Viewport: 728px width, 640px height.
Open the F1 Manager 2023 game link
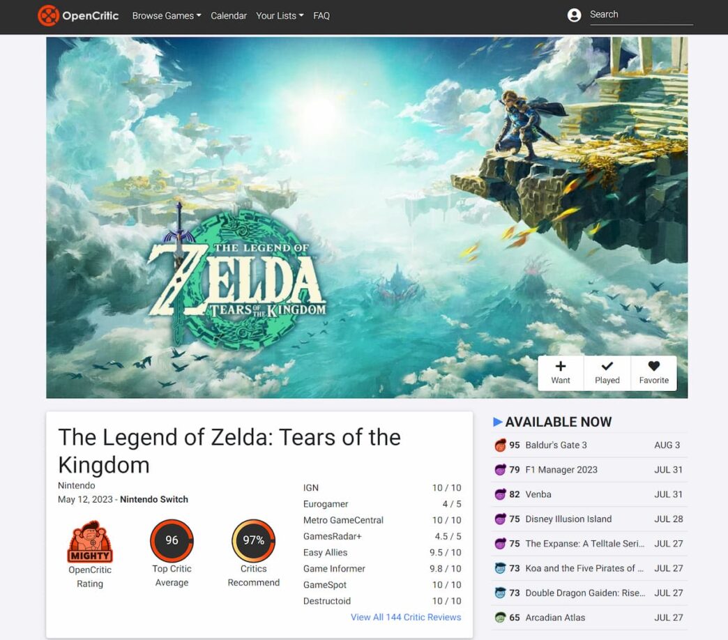[561, 470]
